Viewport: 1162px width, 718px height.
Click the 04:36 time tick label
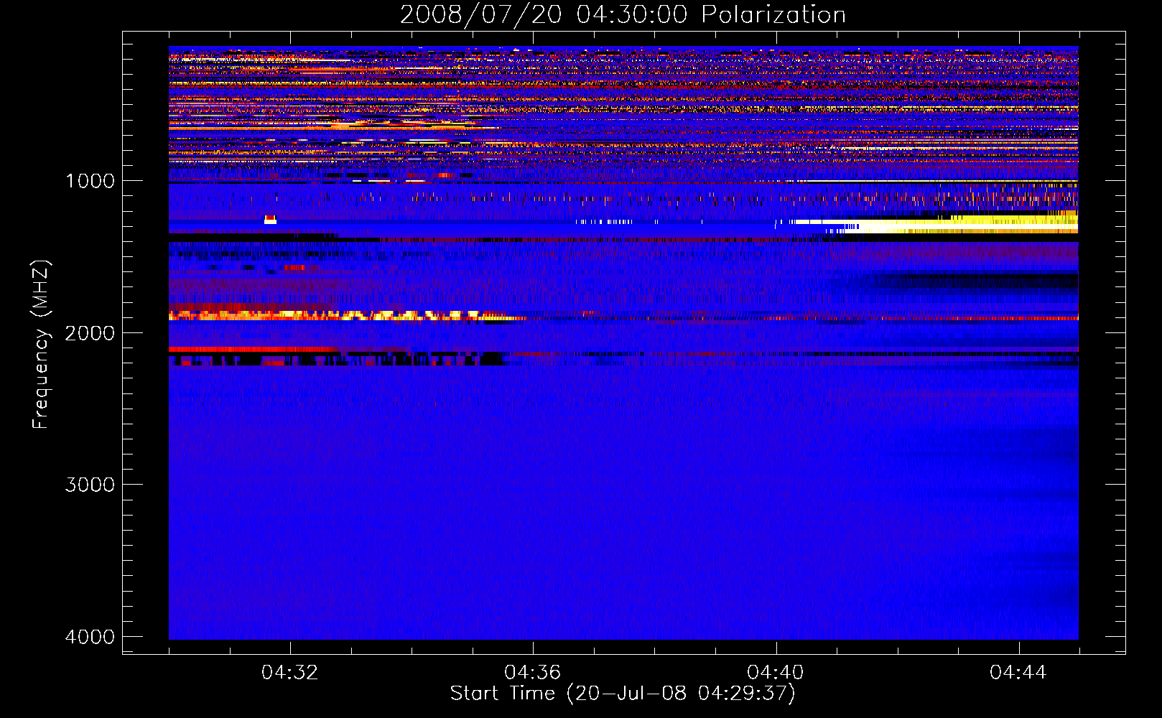click(x=533, y=673)
